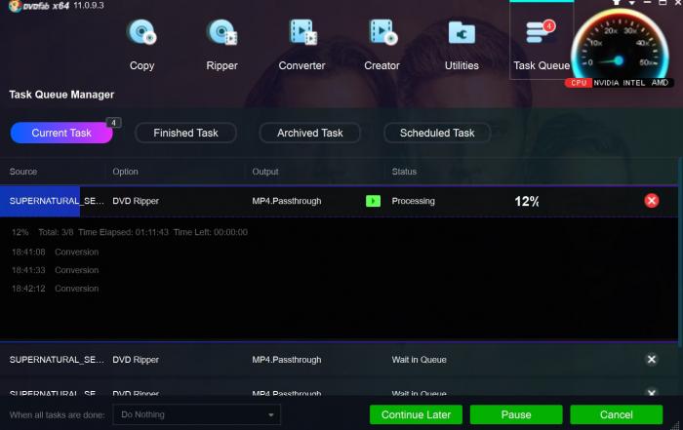Click the 18:41:33 Conversion log entry
Viewport: 683px width, 430px height.
point(55,270)
